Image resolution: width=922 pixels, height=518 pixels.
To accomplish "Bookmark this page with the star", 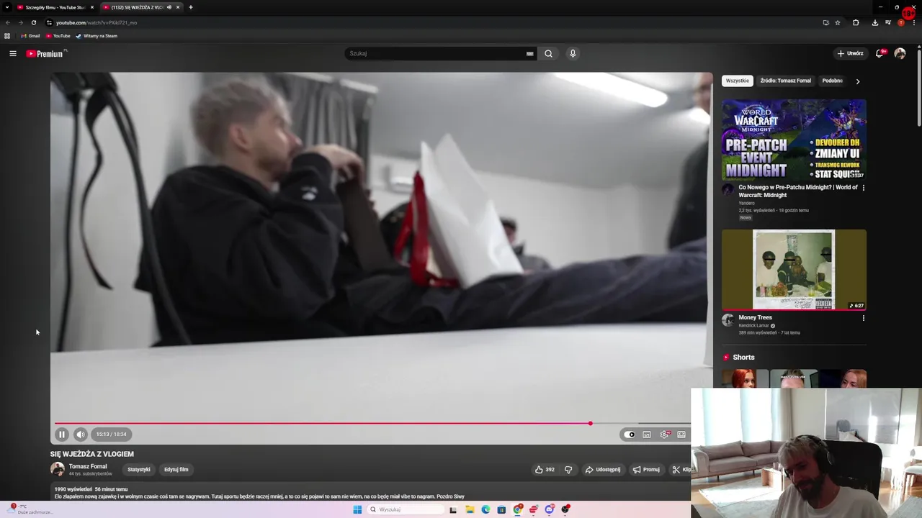I will coord(838,22).
